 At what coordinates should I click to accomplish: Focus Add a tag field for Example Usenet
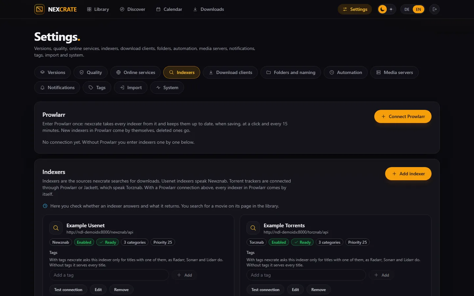[109, 275]
